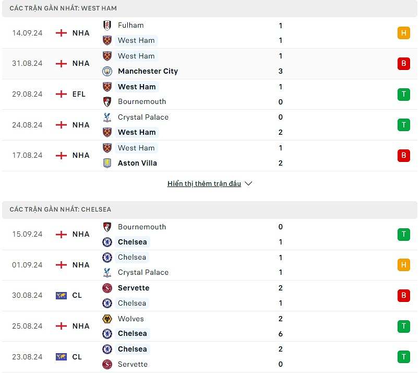Click the orange H badge for Fulham match

[x=403, y=33]
